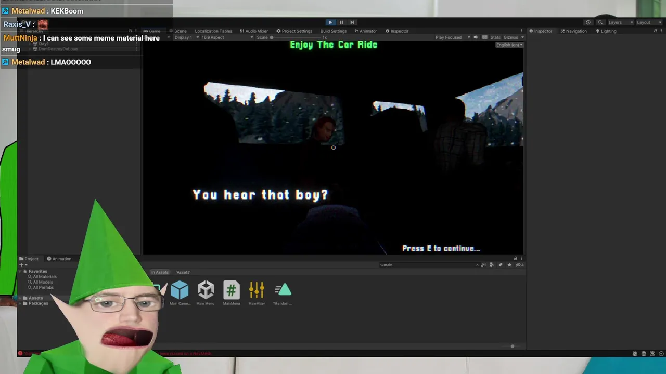This screenshot has width=666, height=374.
Task: Select the Main Camera prefab asset
Action: tap(180, 293)
